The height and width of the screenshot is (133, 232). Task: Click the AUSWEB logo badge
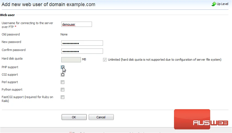(201, 119)
